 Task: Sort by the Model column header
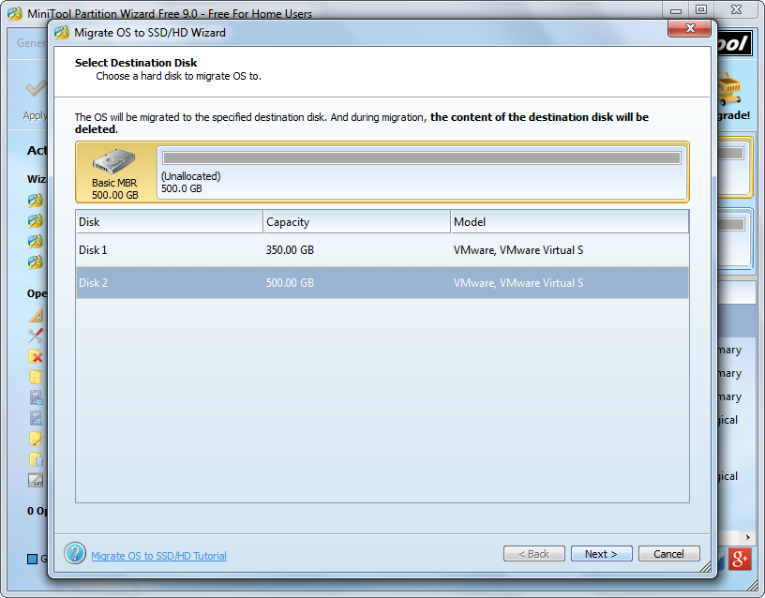point(570,222)
